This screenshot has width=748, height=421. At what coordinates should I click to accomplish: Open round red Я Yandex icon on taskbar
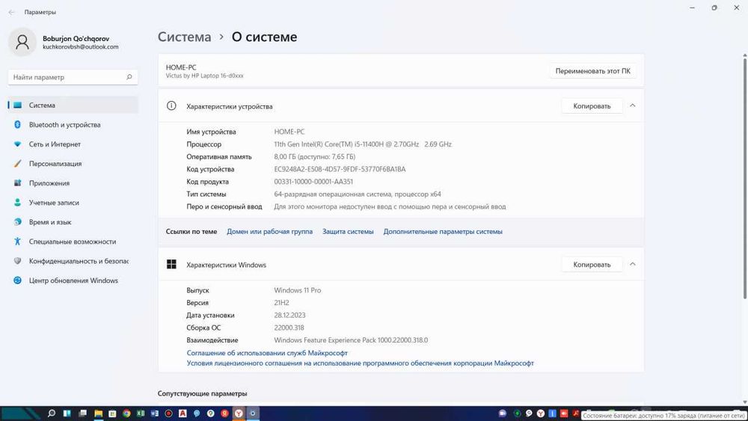click(224, 414)
